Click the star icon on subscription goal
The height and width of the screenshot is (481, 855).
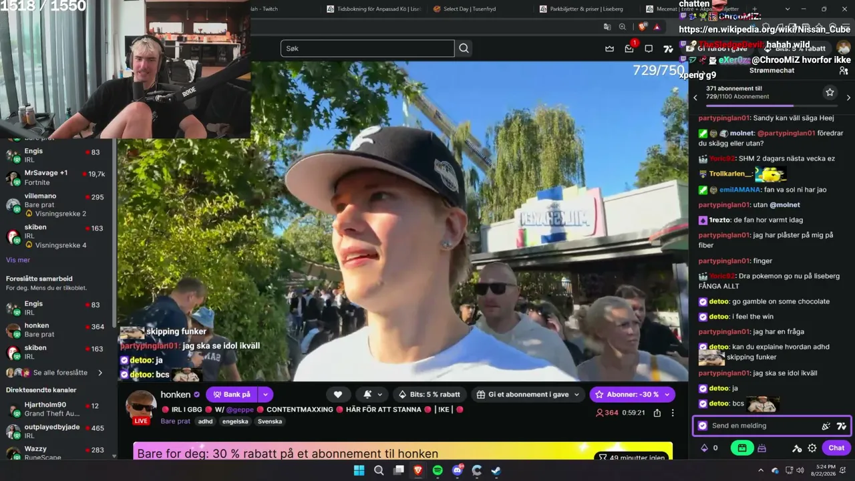830,92
